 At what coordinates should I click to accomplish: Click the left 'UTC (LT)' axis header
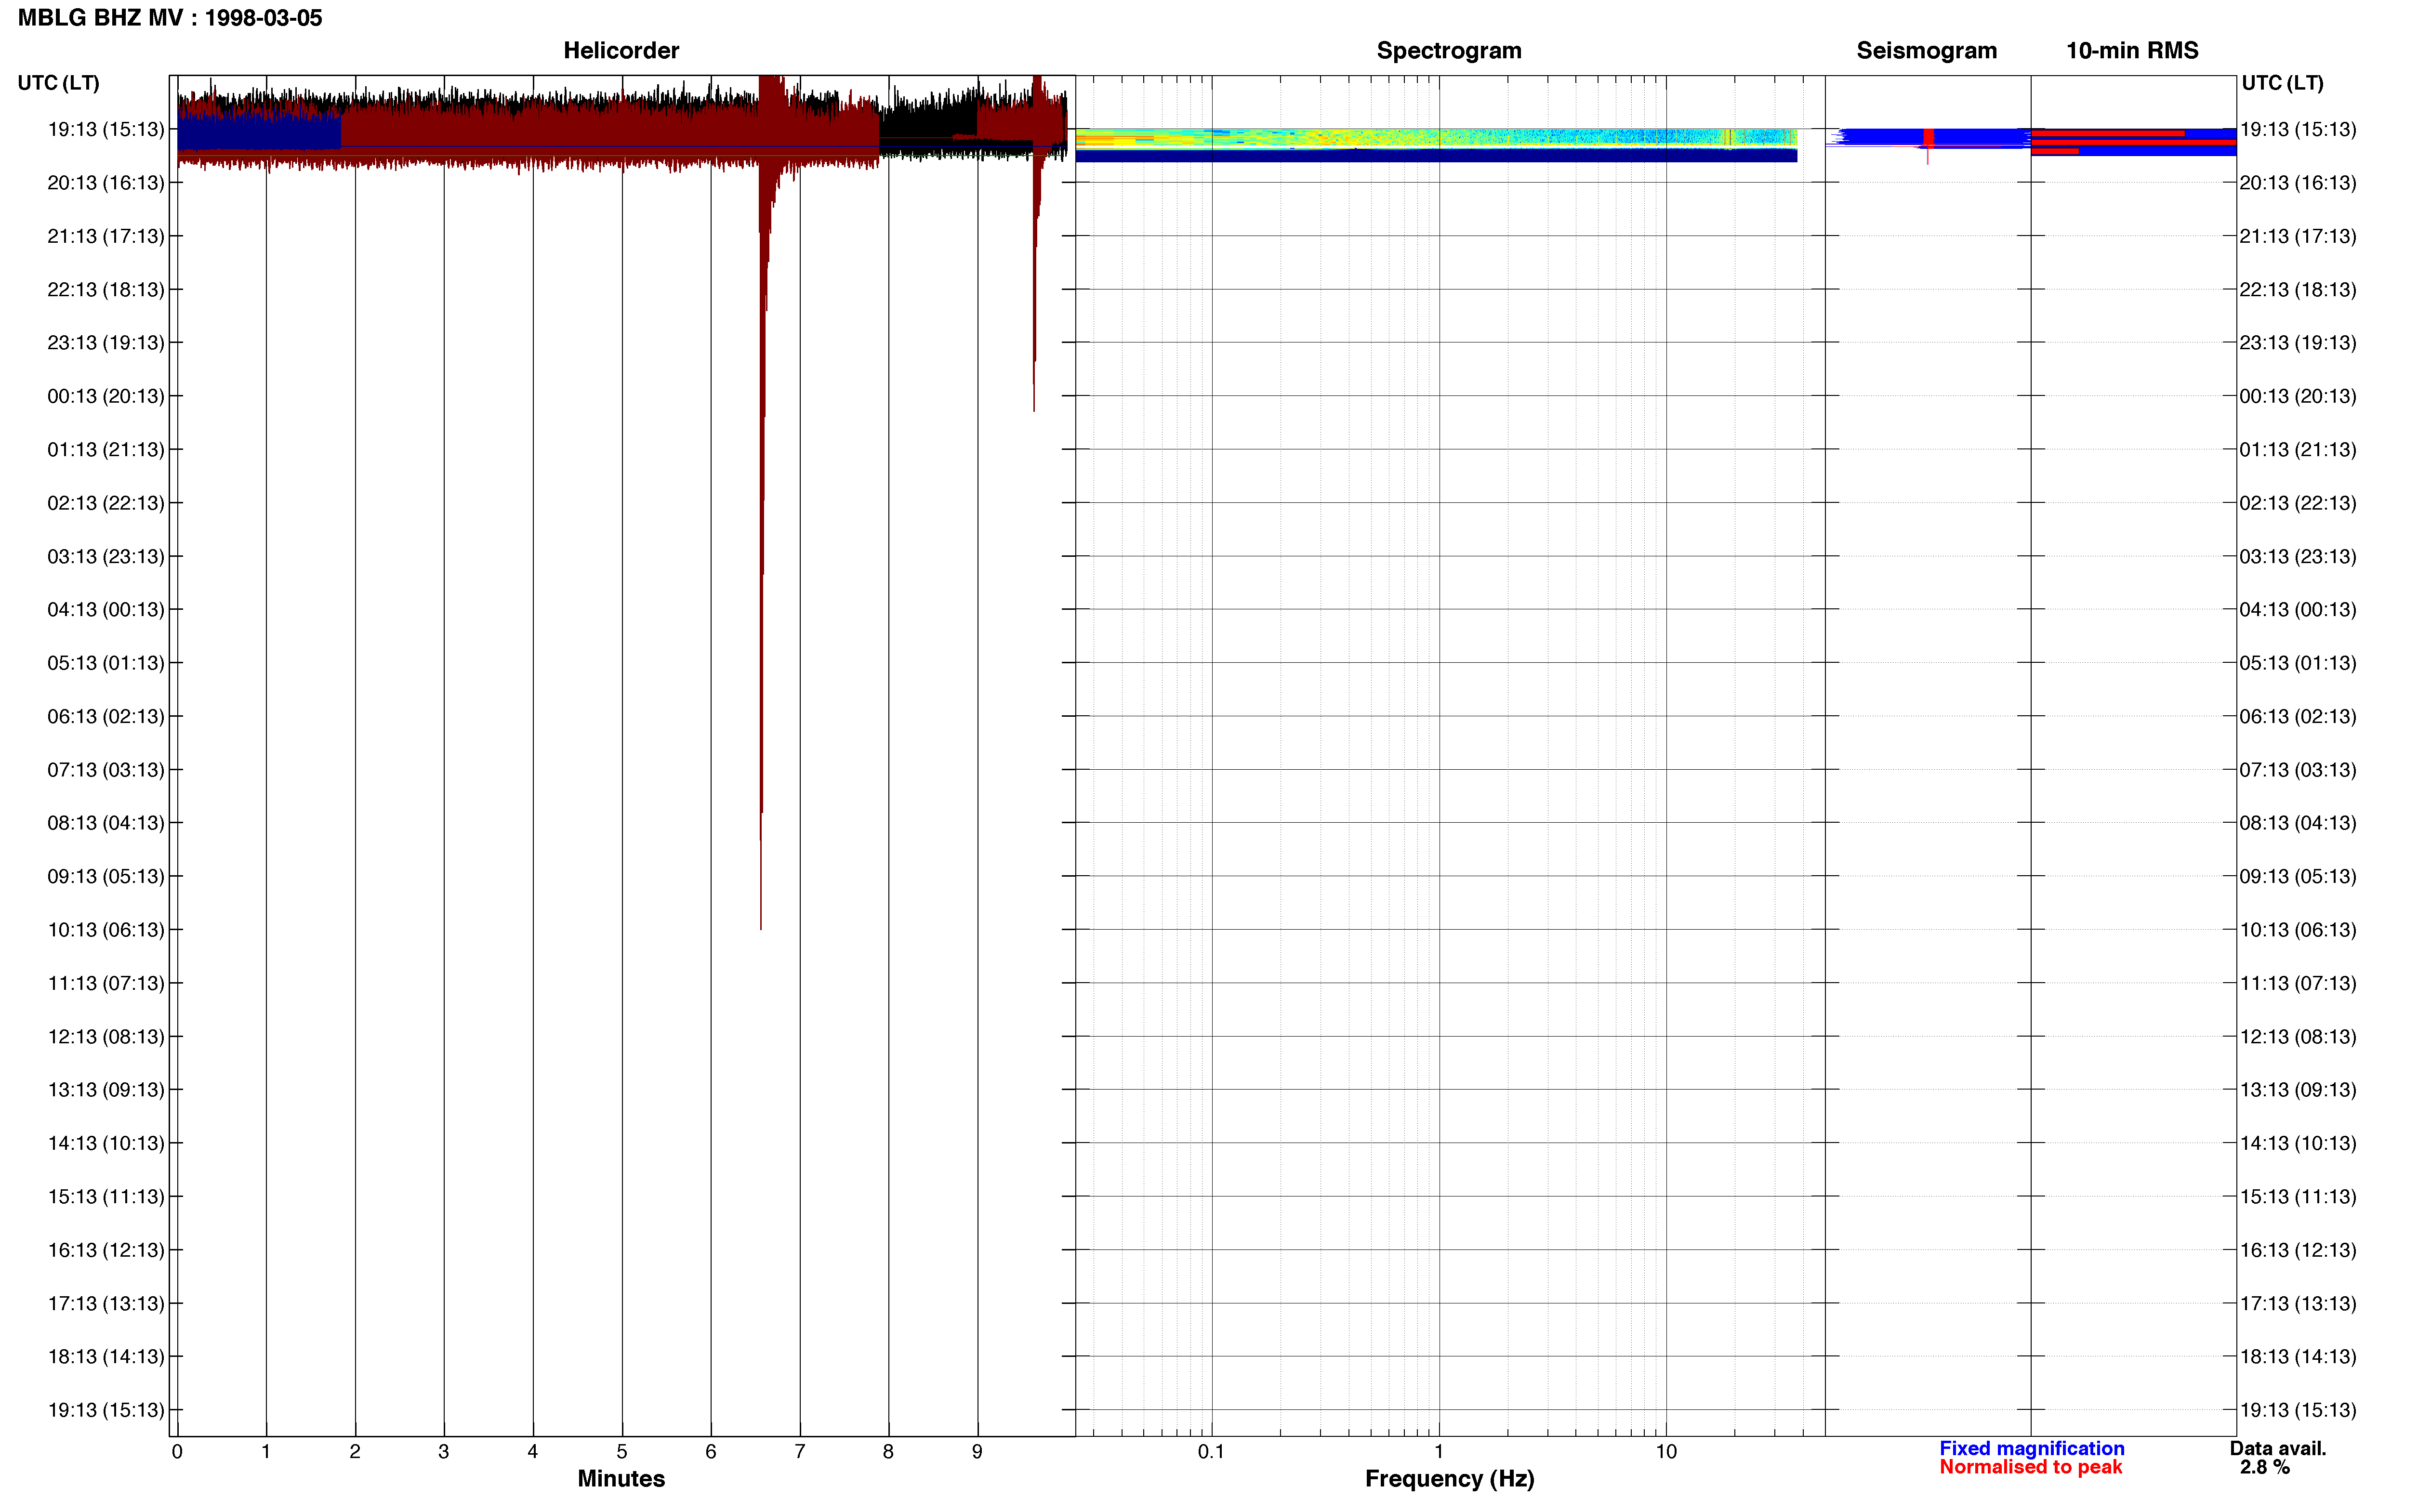click(58, 83)
